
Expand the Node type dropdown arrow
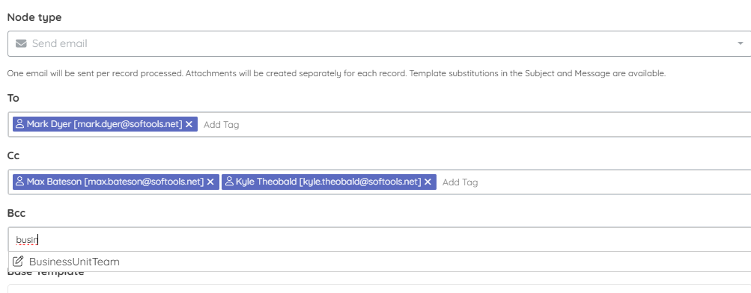740,43
